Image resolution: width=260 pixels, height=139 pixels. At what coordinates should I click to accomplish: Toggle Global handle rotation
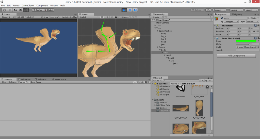tap(48, 10)
